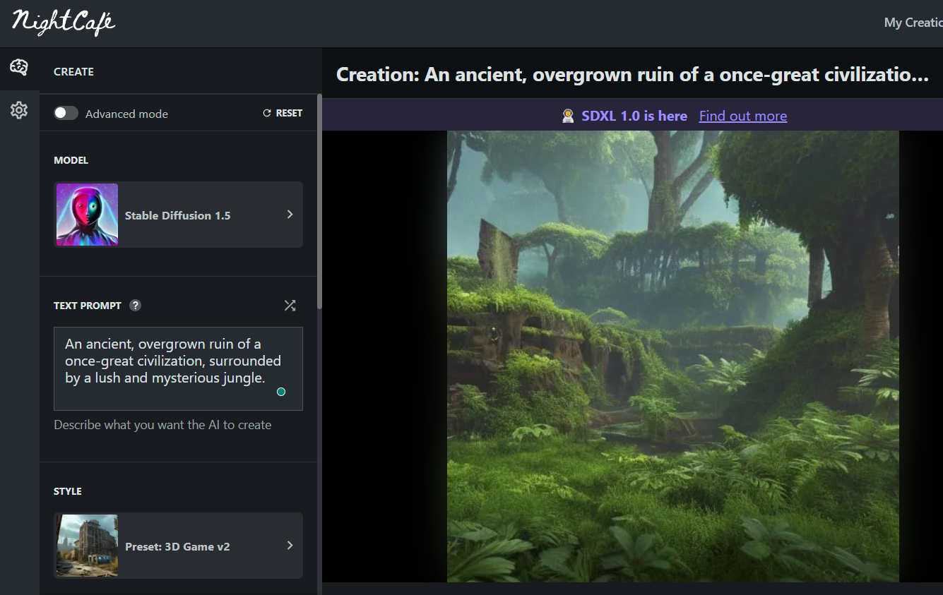Open the settings gear in sidebar
The height and width of the screenshot is (595, 943).
(x=19, y=110)
